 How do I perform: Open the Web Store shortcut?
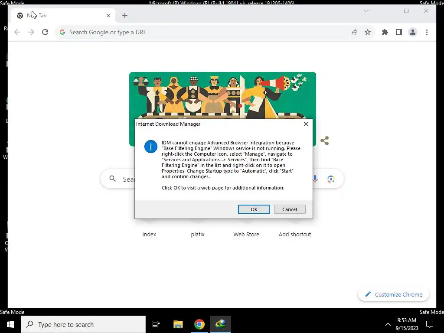[x=246, y=234]
